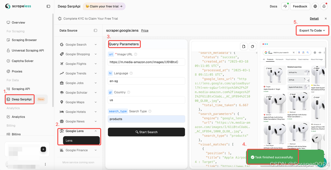The height and width of the screenshot is (170, 331).
Task: Open Proxies page
Action: pyautogui.click(x=14, y=71)
